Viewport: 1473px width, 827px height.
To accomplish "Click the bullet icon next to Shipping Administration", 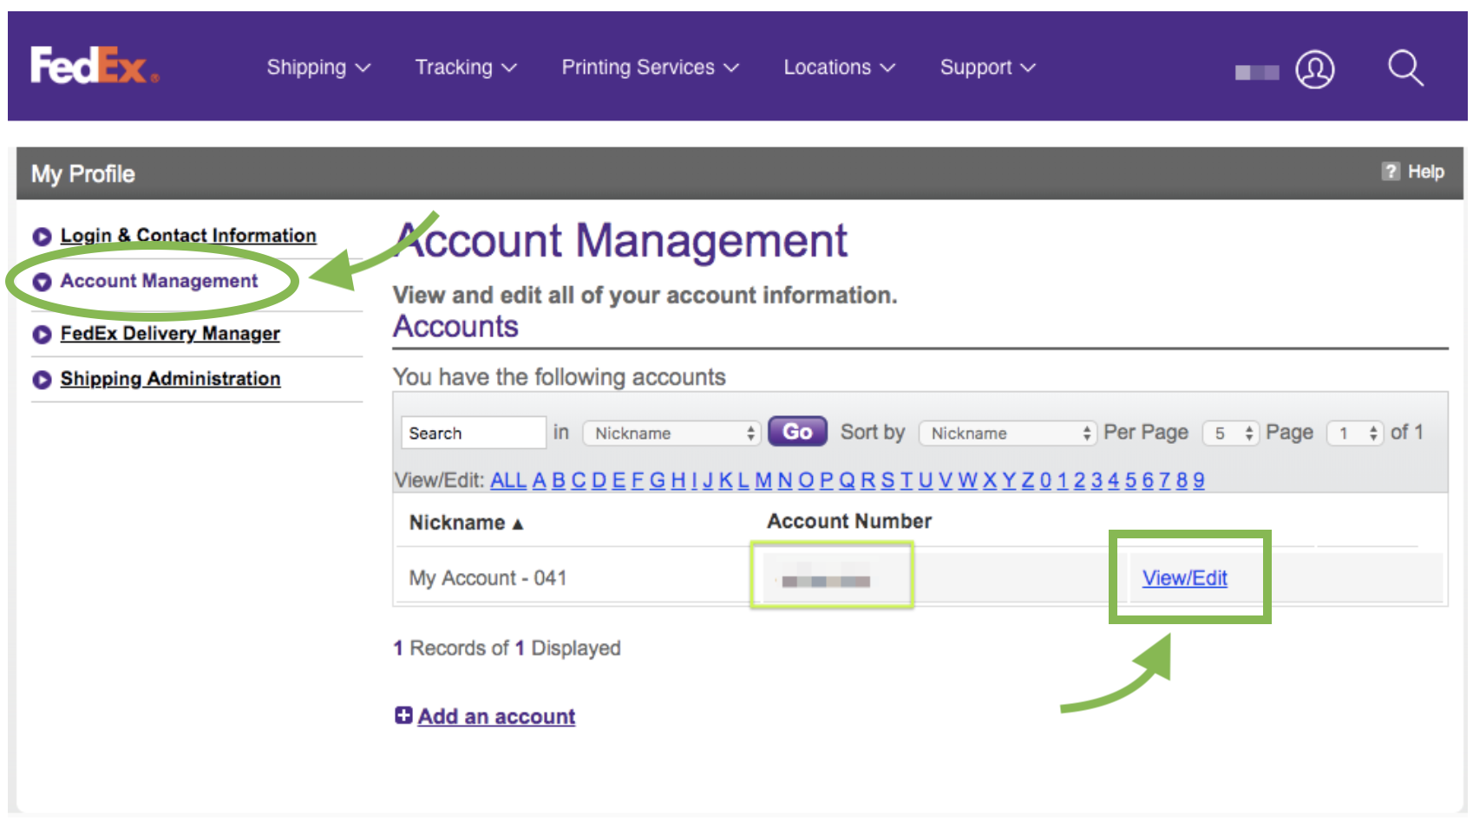I will pyautogui.click(x=42, y=380).
